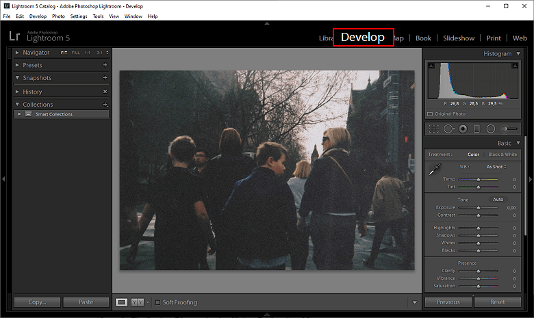Add a new preset with Presets plus icon

pyautogui.click(x=105, y=65)
